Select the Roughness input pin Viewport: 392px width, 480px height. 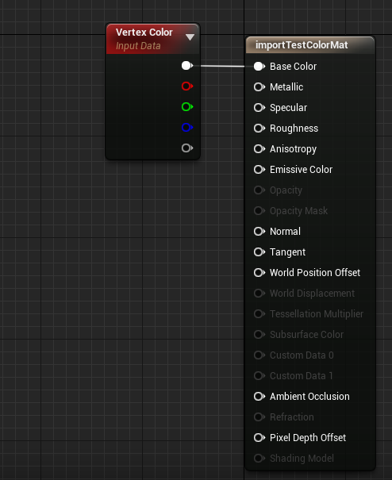[x=259, y=129]
